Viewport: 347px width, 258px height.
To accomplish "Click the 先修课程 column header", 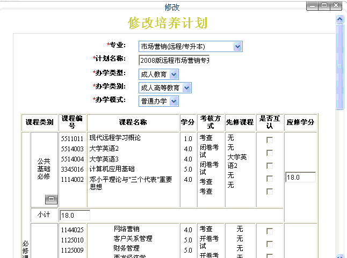I will [x=240, y=122].
